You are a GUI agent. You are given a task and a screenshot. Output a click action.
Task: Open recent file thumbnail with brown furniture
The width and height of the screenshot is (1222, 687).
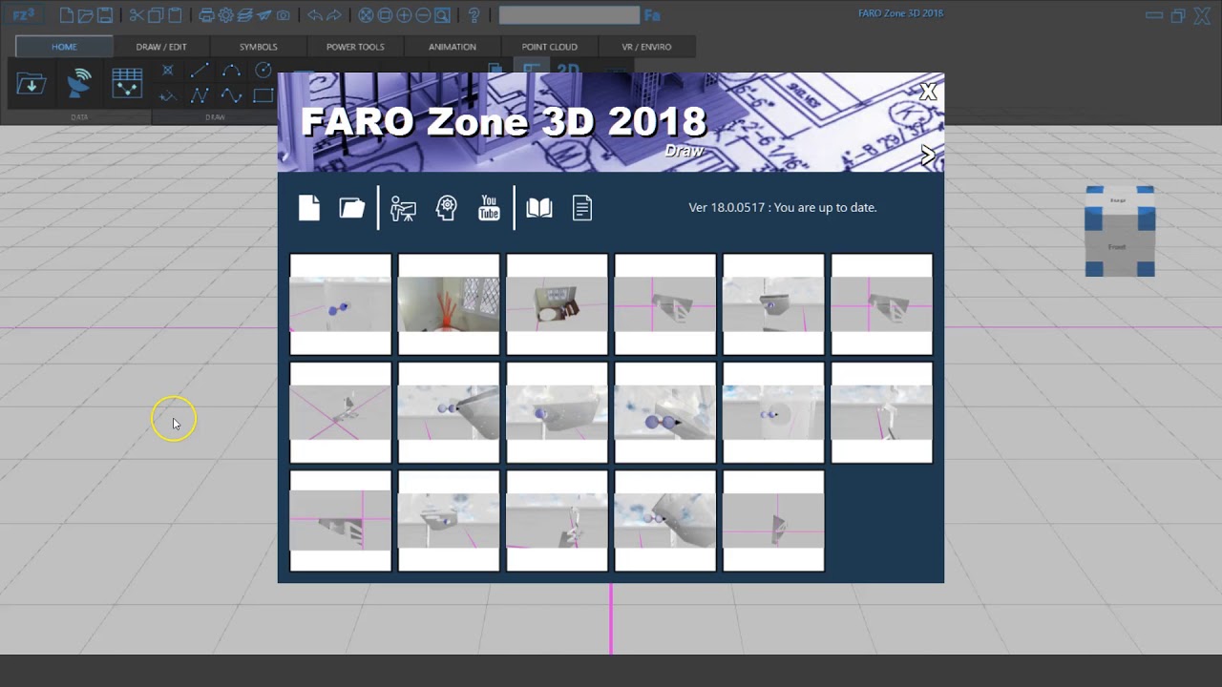coord(557,304)
